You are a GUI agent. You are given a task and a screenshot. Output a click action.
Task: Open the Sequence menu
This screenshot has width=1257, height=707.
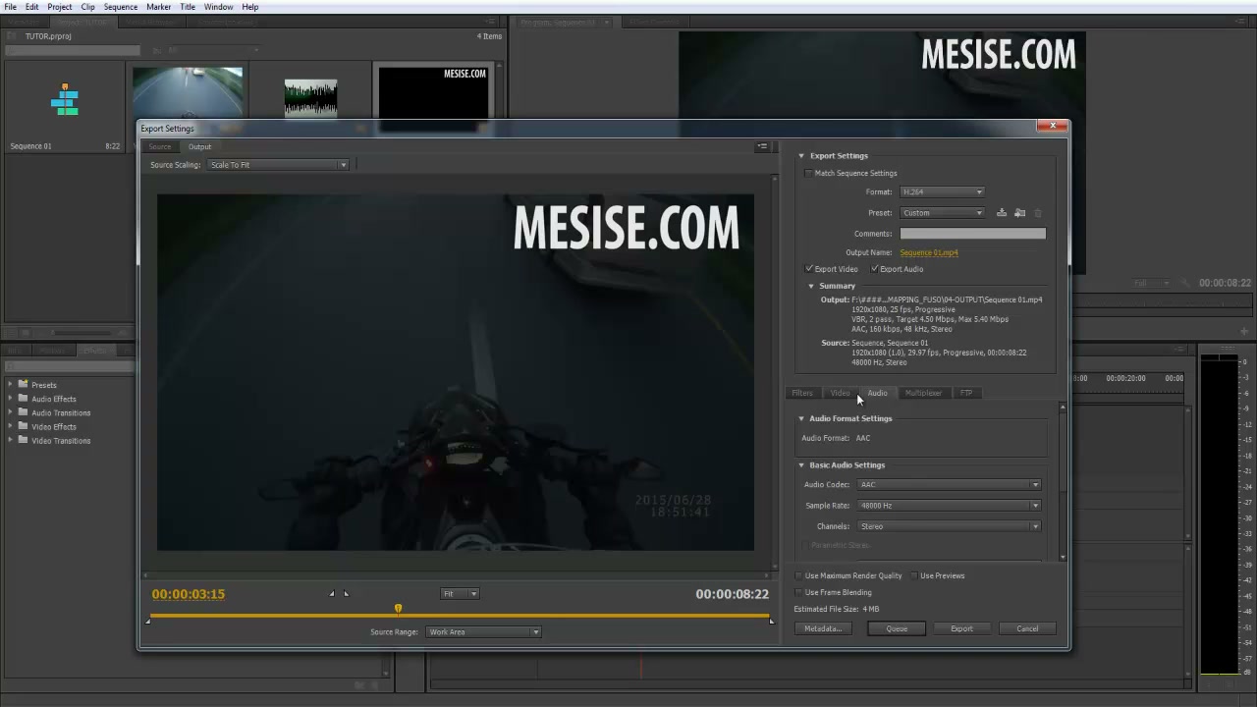point(121,7)
